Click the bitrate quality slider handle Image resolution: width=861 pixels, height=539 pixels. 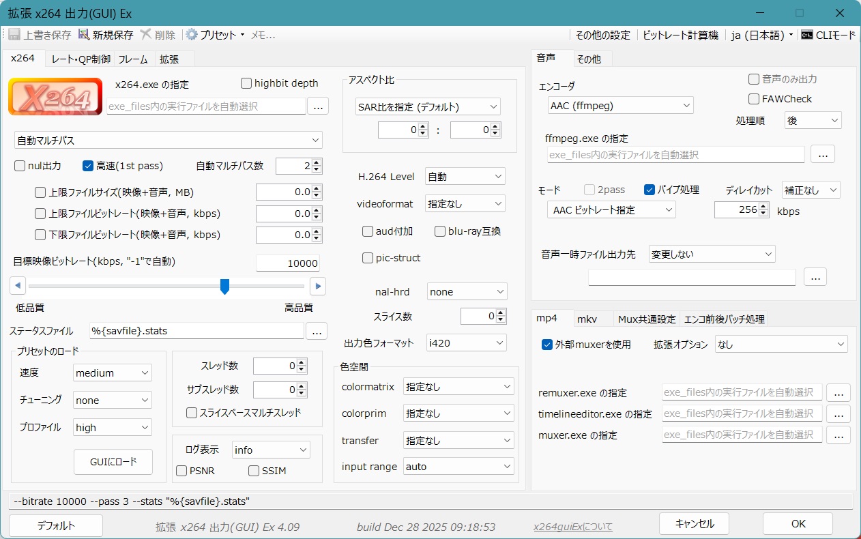[224, 287]
